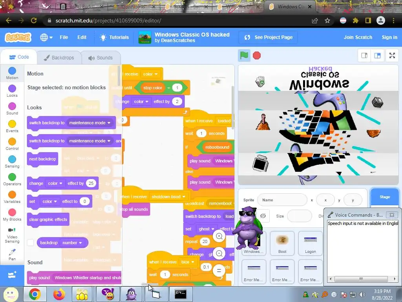Zoom in on the code workspace

point(219,236)
